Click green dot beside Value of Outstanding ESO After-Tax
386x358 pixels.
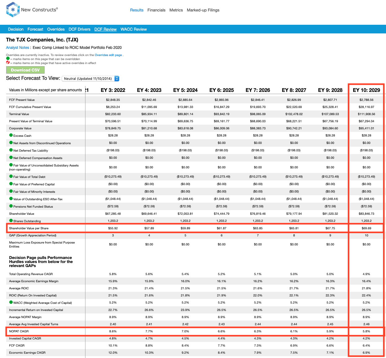[x=11, y=199]
